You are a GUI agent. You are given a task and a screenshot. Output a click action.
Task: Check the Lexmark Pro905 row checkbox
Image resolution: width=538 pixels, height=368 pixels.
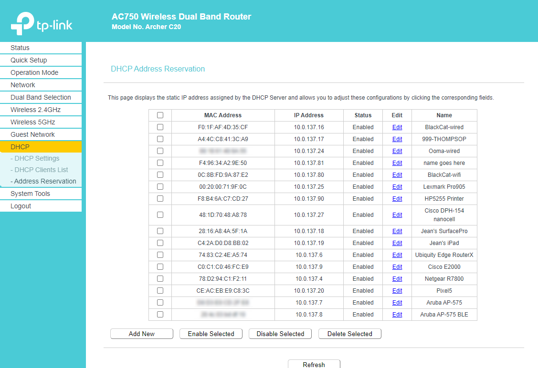(160, 187)
